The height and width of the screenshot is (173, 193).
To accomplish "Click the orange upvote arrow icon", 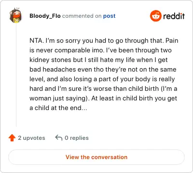I will [x=12, y=138].
